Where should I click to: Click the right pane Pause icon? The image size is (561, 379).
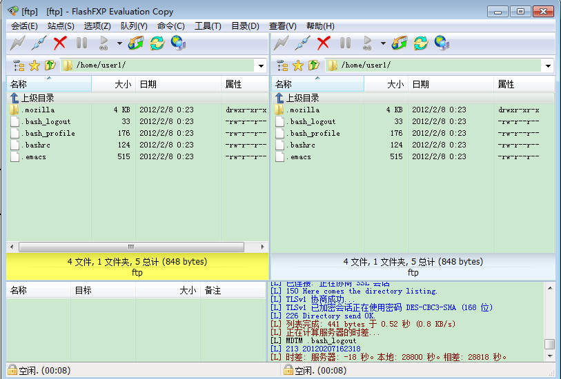345,43
